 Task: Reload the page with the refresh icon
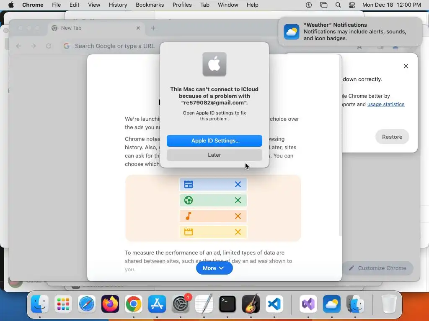pos(49,46)
